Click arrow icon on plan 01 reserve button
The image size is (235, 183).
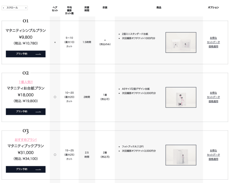(x=38, y=54)
